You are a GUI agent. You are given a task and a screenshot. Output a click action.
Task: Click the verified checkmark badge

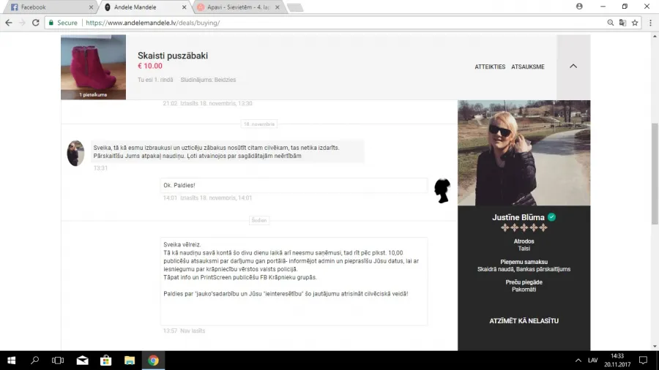pos(551,217)
